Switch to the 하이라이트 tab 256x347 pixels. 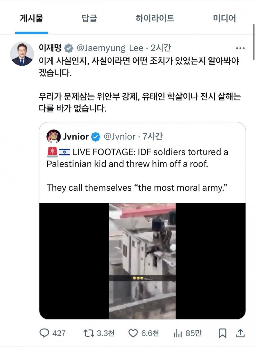[155, 19]
